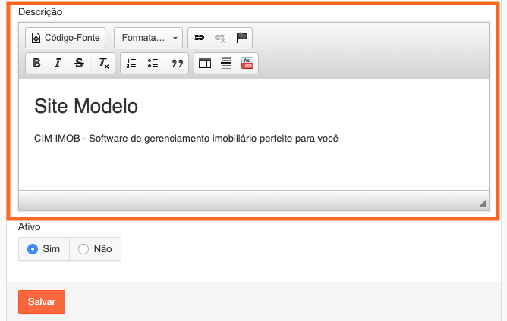Insert a horizontal line
507x321 pixels.
tap(226, 64)
